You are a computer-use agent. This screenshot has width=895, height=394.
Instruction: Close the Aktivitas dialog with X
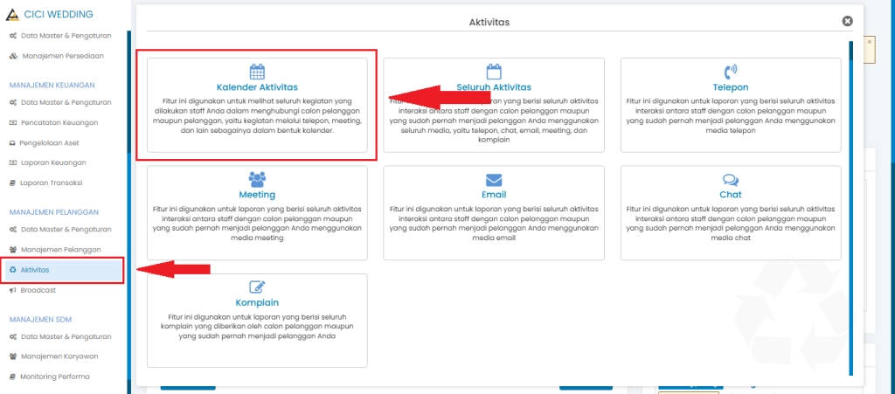click(847, 21)
